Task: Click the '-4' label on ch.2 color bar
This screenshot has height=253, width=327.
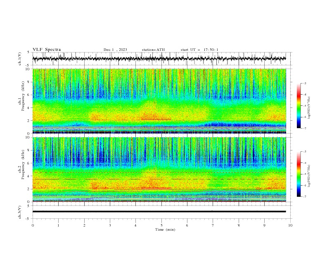Action: click(x=305, y=163)
